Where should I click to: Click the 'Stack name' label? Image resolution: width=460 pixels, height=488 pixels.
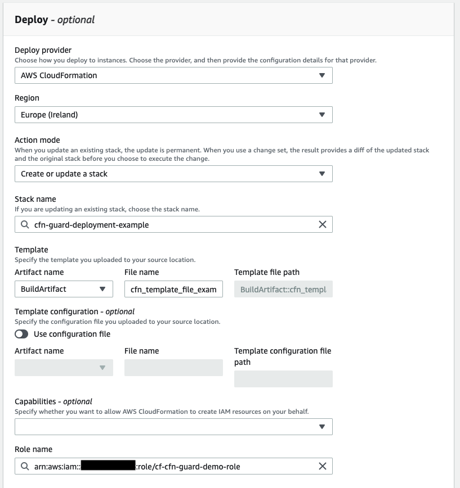point(35,199)
